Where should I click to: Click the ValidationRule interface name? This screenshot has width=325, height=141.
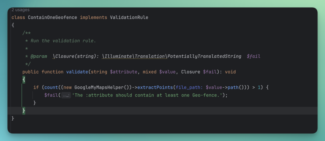pyautogui.click(x=129, y=17)
